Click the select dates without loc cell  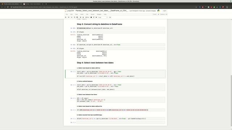[121, 110]
